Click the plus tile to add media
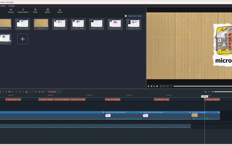This screenshot has height=145, width=232. point(23,39)
